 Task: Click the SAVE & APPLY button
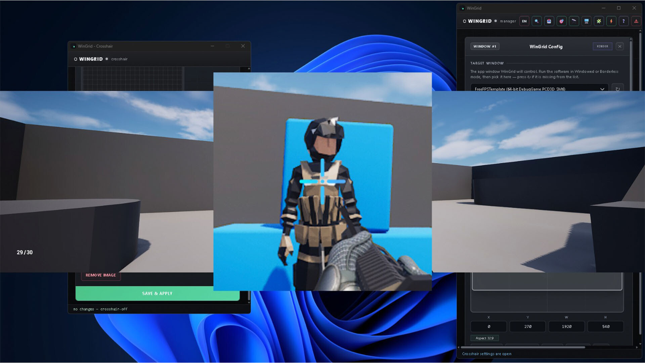157,293
